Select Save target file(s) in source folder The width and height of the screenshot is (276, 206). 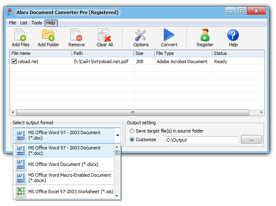[132, 131]
